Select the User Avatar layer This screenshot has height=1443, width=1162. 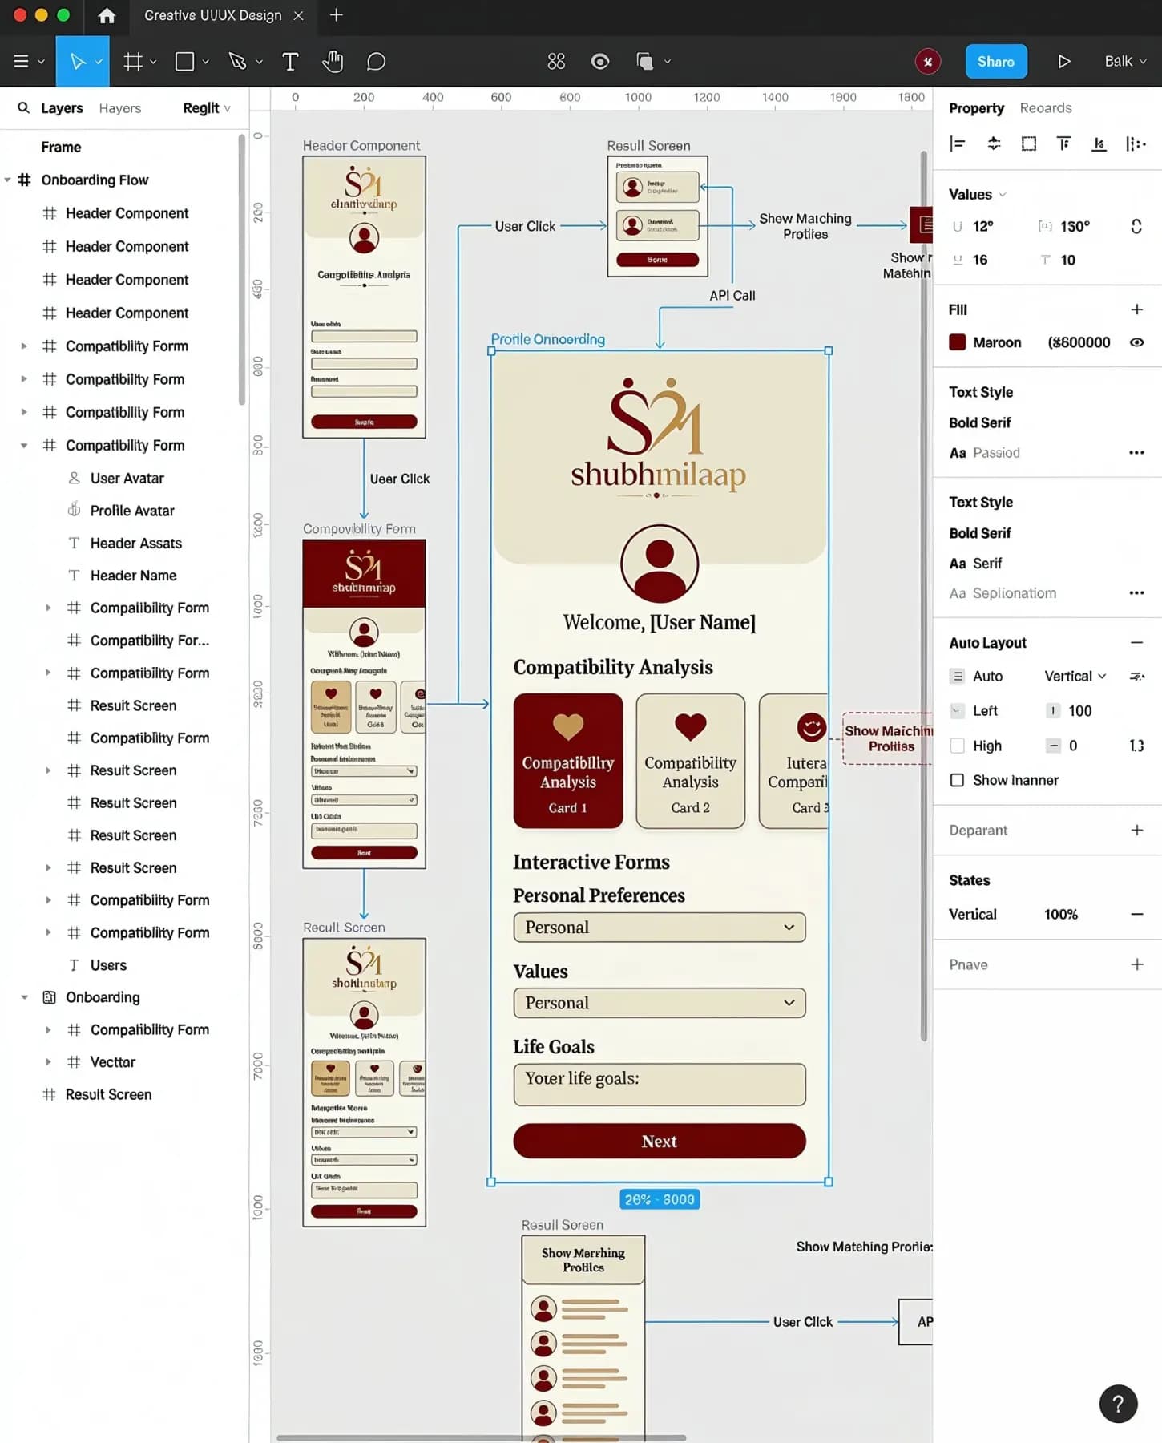(127, 479)
